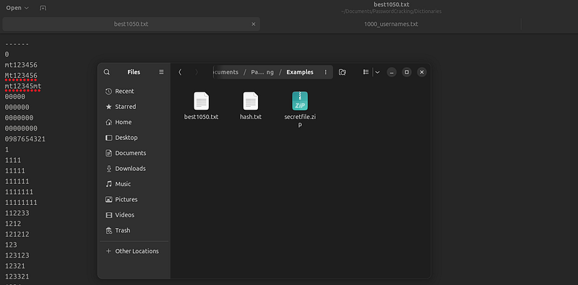Open Pictures in Files sidebar

tap(134, 200)
